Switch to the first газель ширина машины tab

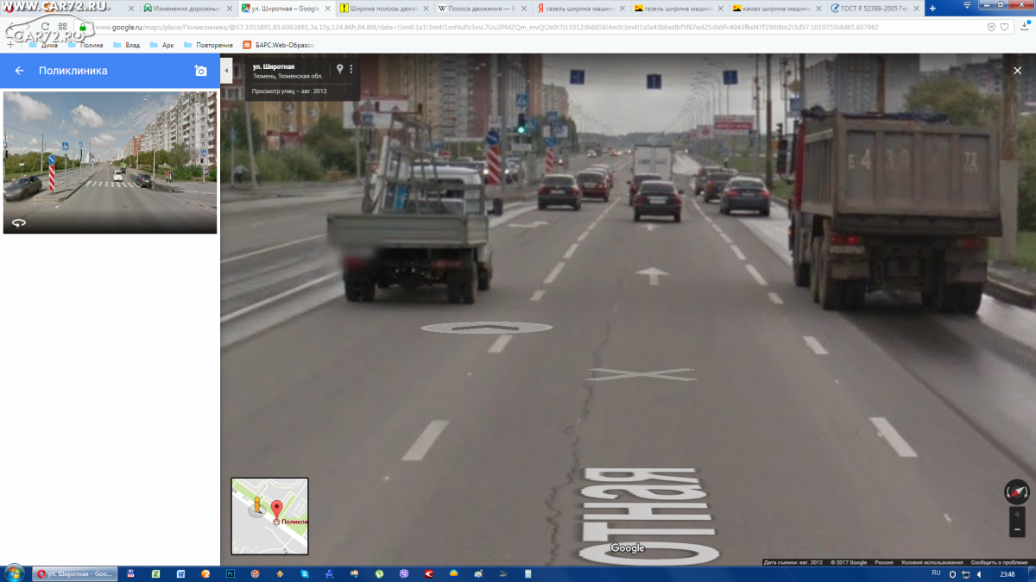(580, 9)
